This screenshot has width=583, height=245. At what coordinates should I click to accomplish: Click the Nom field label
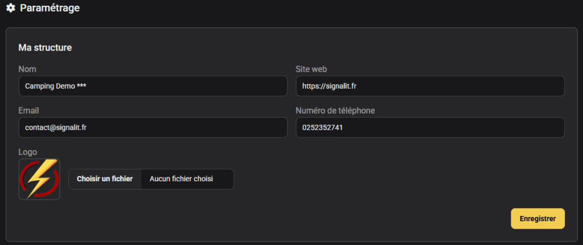click(x=27, y=69)
